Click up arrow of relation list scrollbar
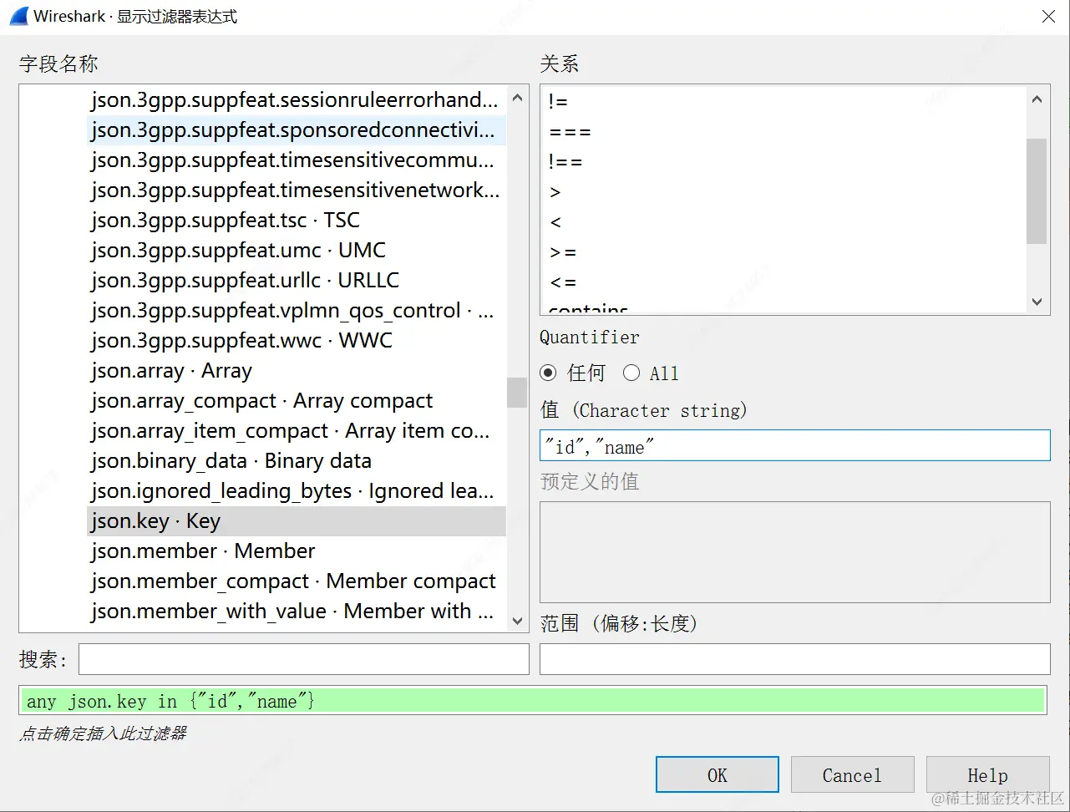Viewport: 1070px width, 812px height. click(1037, 99)
